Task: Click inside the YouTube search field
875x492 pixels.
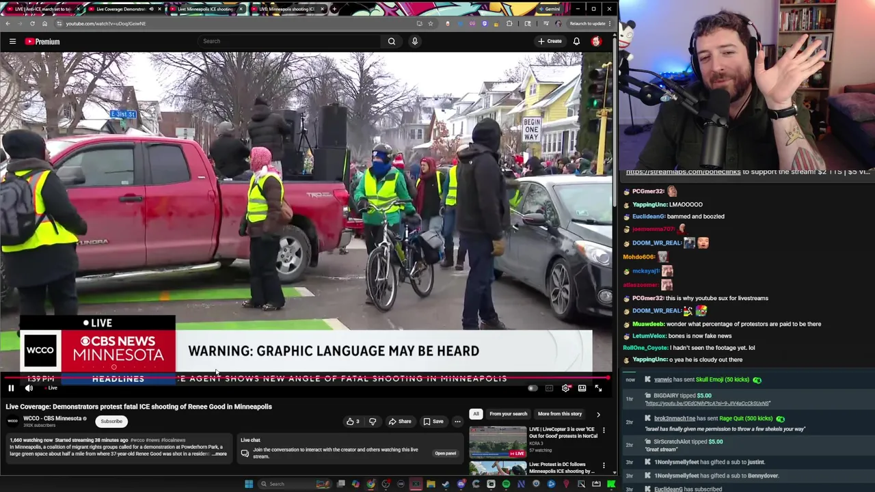Action: click(x=289, y=42)
